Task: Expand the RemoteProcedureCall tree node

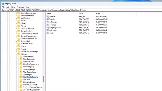Action: coord(16,39)
